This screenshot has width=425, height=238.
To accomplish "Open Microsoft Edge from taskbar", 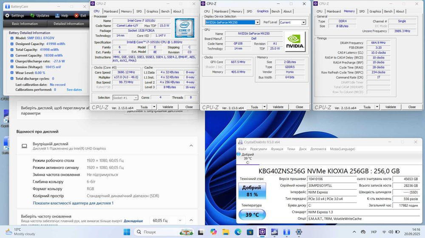I will tap(238, 232).
